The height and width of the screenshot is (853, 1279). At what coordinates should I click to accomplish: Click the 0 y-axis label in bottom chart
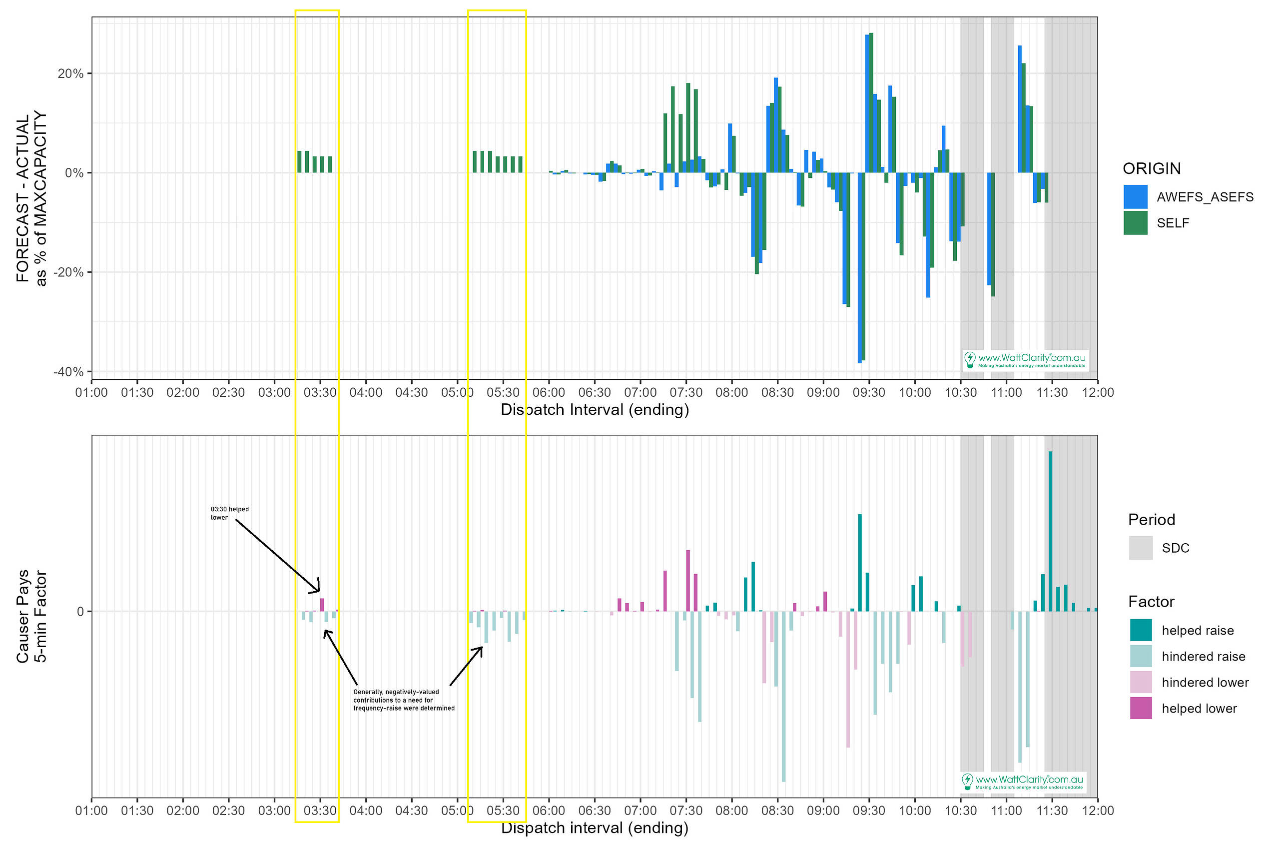80,612
